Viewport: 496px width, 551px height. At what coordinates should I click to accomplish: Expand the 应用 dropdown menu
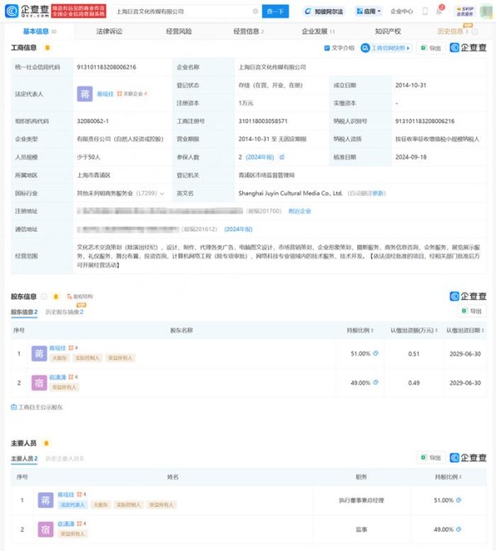pyautogui.click(x=369, y=12)
